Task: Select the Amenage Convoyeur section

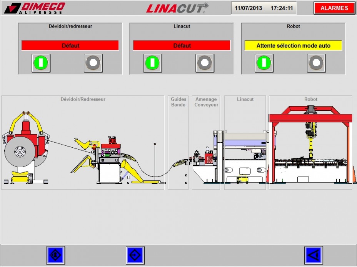Action: (x=206, y=143)
